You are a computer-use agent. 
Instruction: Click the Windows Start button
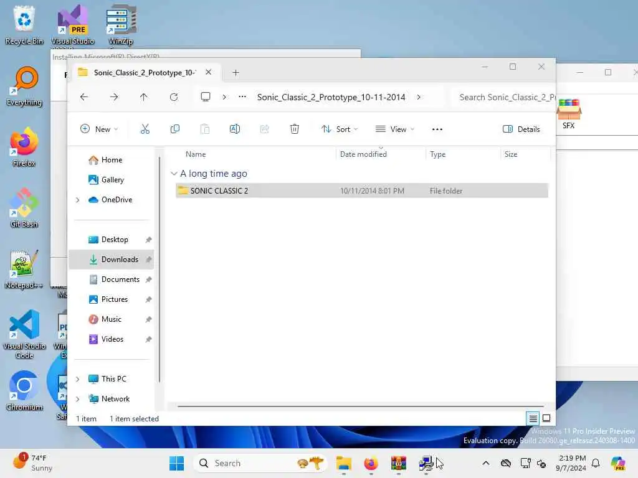[176, 463]
